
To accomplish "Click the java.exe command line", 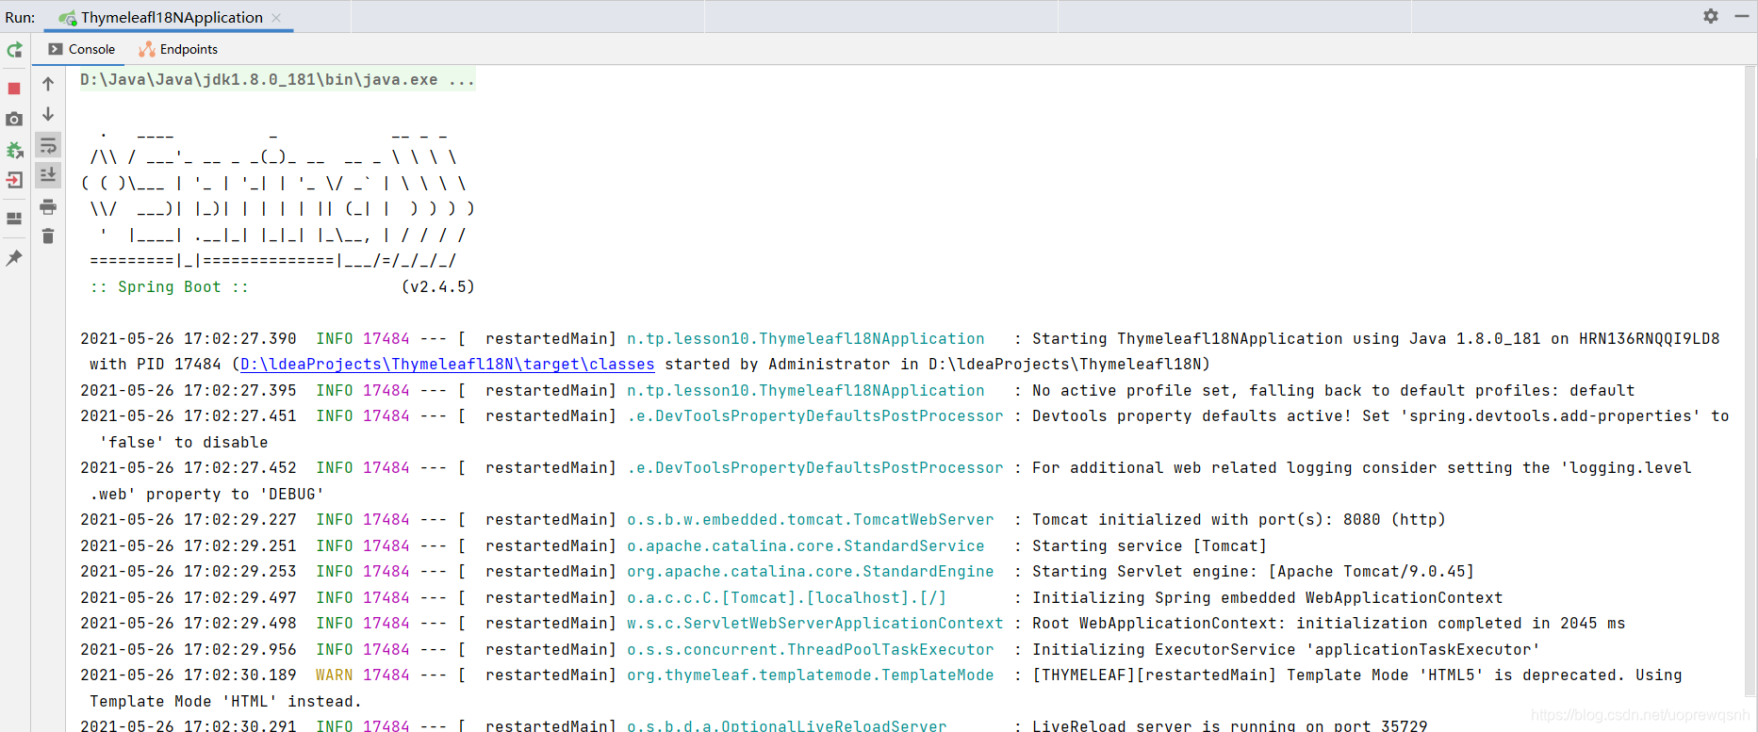I will tap(277, 80).
